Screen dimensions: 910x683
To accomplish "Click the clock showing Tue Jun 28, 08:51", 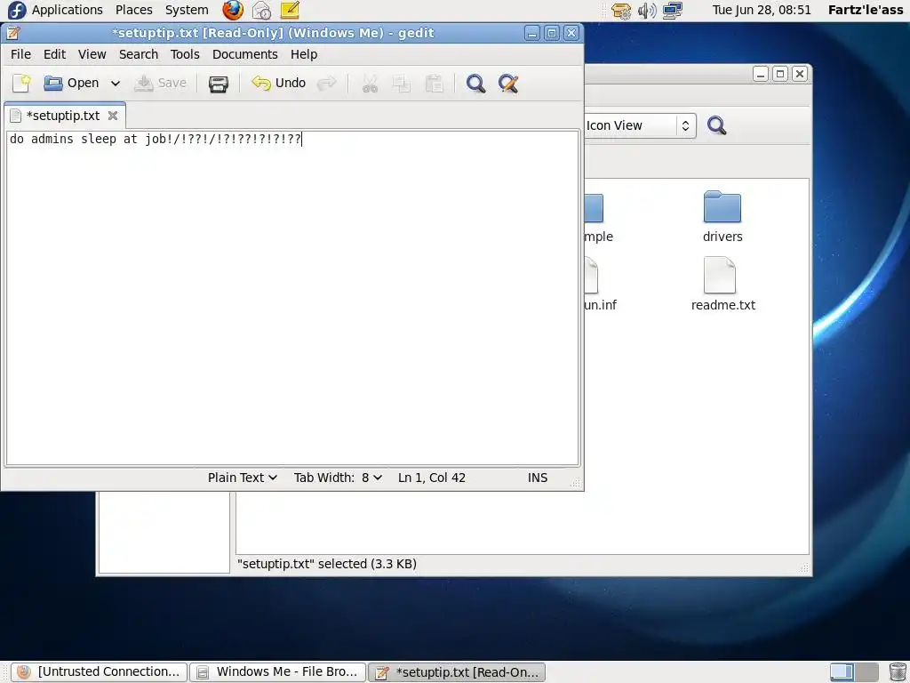I will click(x=762, y=10).
